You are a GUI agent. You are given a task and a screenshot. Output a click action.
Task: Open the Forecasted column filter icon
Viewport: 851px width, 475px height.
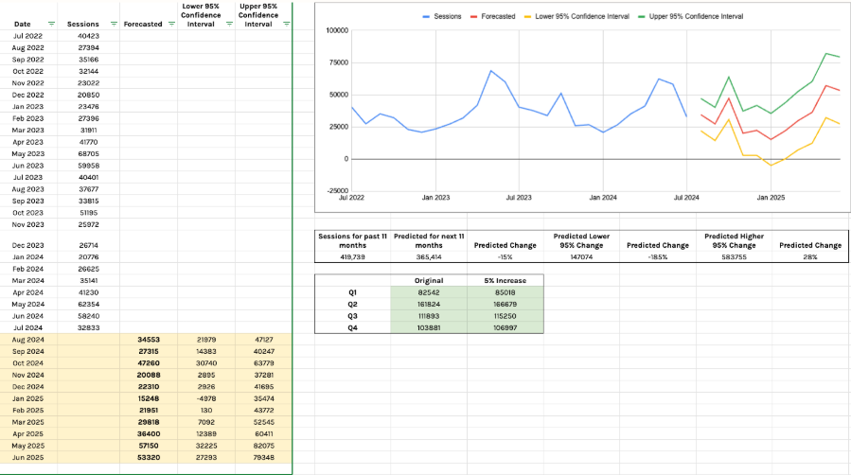(x=171, y=24)
